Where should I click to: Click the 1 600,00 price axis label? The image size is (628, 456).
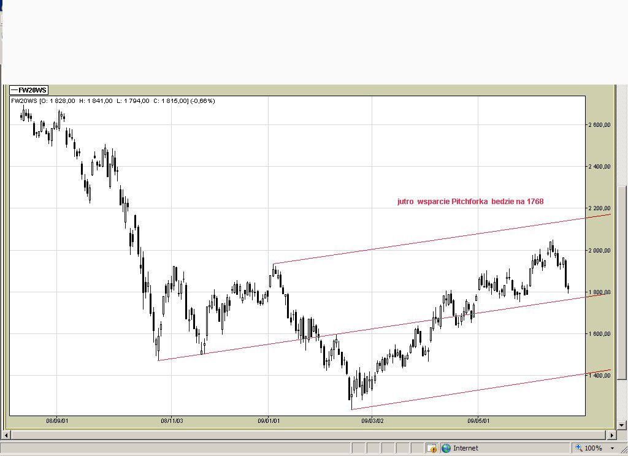tap(599, 334)
